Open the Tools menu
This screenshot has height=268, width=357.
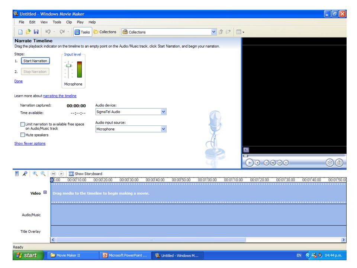[57, 22]
